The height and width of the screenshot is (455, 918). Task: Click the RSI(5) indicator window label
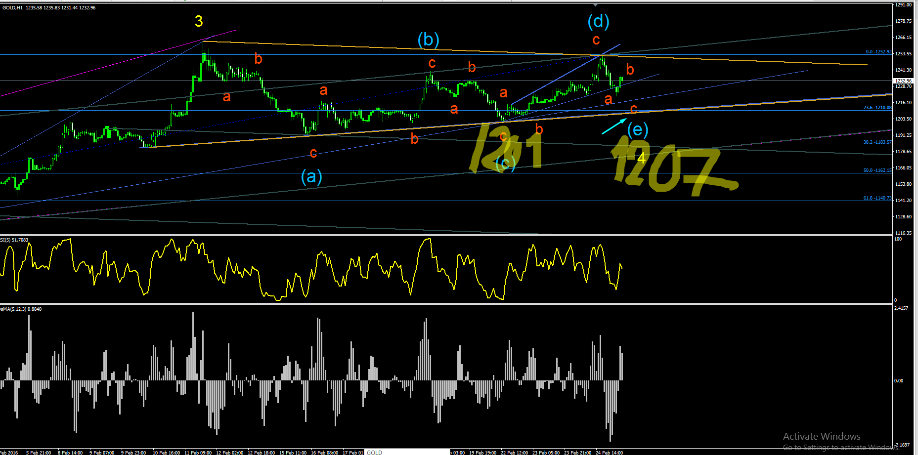pyautogui.click(x=14, y=240)
